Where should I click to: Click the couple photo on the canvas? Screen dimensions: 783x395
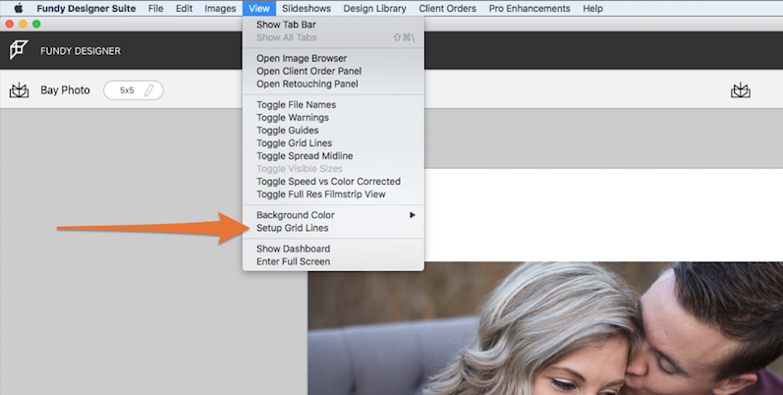click(545, 328)
